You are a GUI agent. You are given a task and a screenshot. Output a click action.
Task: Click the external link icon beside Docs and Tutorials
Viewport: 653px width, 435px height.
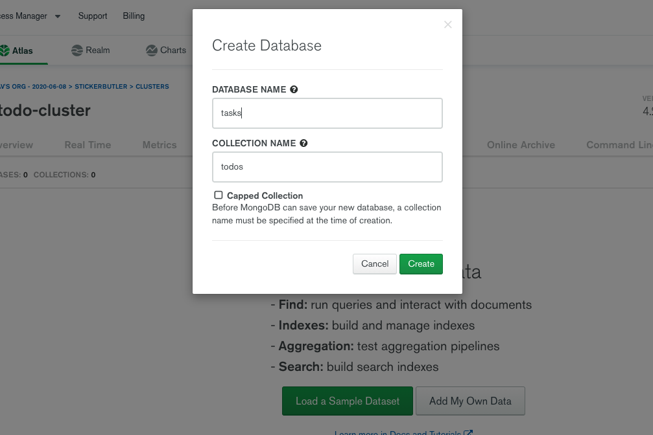click(x=469, y=432)
